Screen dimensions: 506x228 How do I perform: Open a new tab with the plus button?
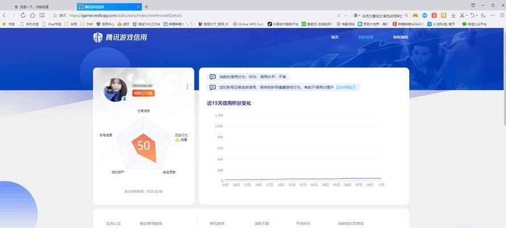point(146,6)
